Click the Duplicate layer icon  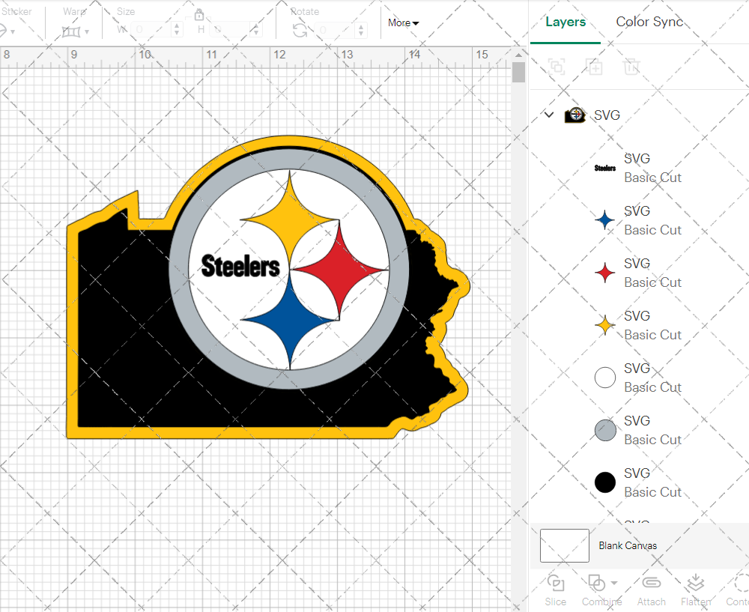pos(595,67)
